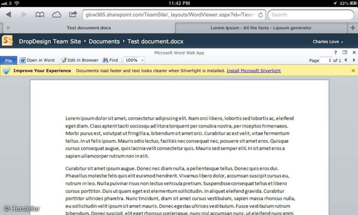Add a new Safari tab
Screen dimensions: 358x215
pos(353,28)
